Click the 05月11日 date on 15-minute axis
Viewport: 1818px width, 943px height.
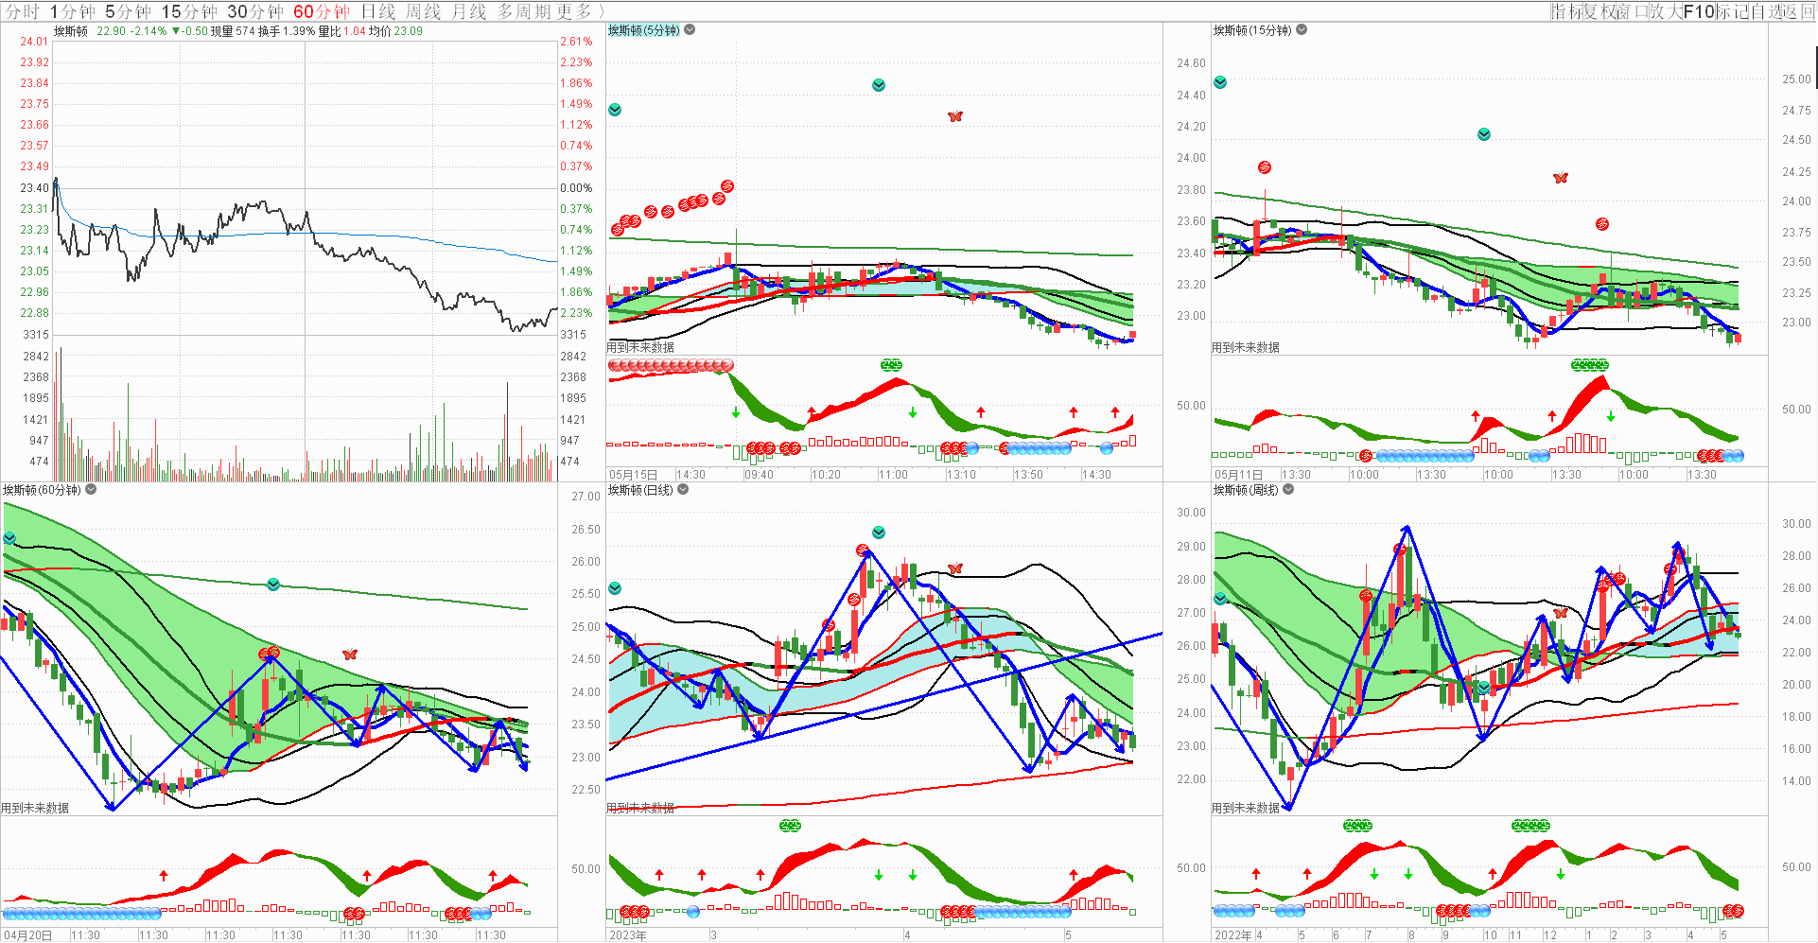point(1238,474)
